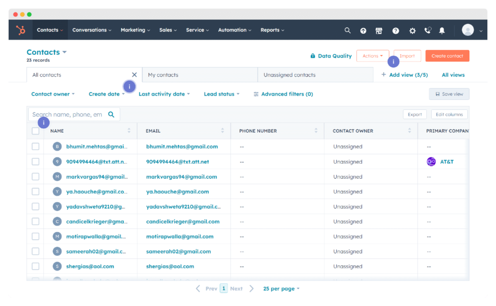Click the calling phone icon
This screenshot has width=496, height=306.
[x=428, y=31]
